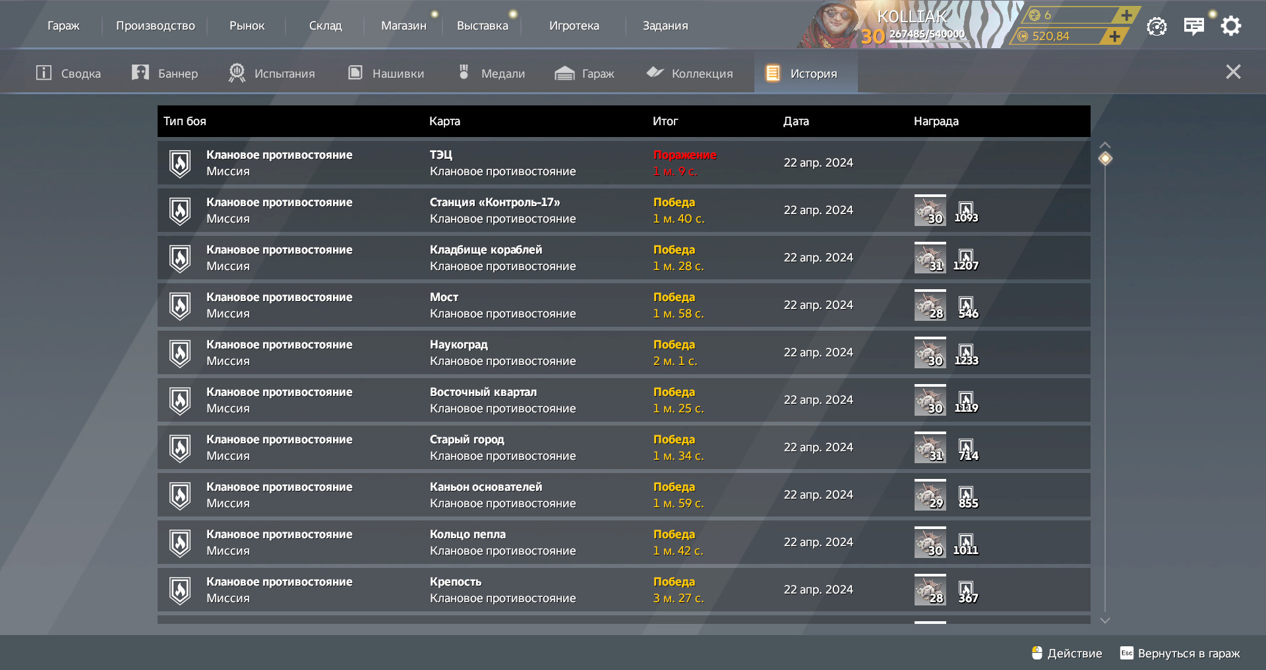Open the Выставка menu
Screen dimensions: 1266x670
(483, 26)
